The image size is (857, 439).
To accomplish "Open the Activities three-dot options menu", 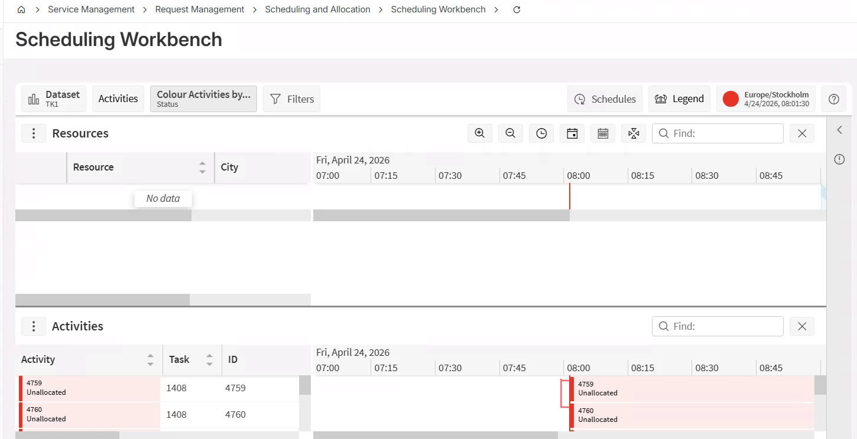I will (x=34, y=326).
